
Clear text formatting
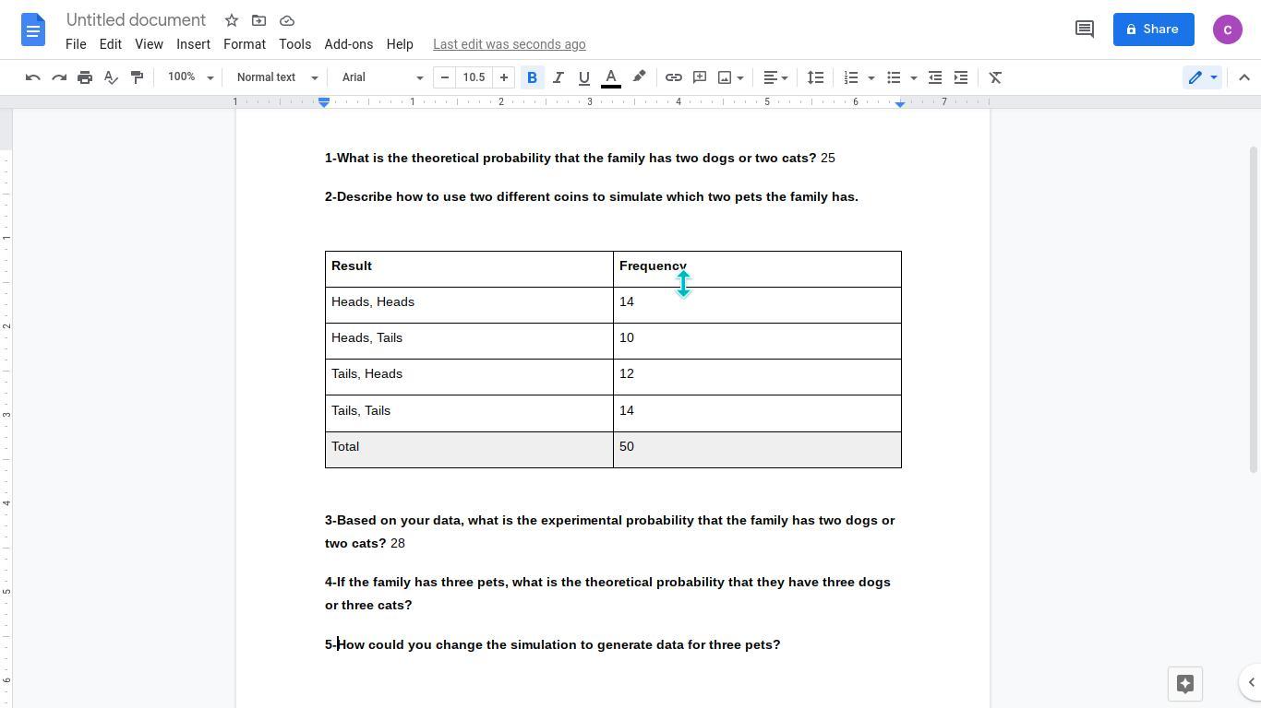coord(995,77)
